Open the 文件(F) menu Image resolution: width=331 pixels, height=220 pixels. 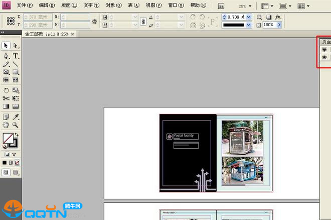(x=24, y=6)
